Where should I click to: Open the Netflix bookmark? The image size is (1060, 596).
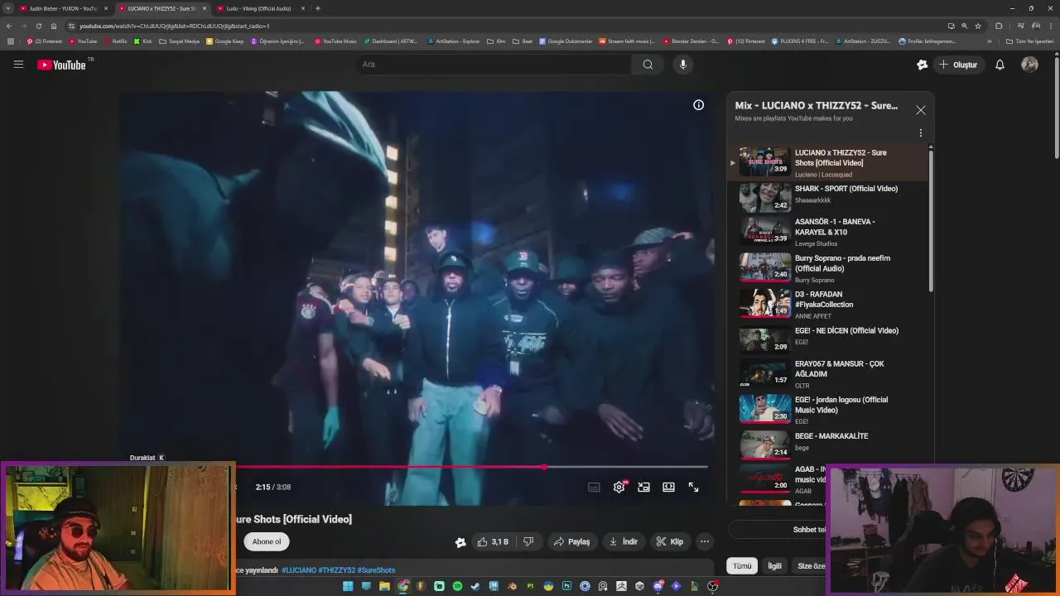[x=115, y=41]
